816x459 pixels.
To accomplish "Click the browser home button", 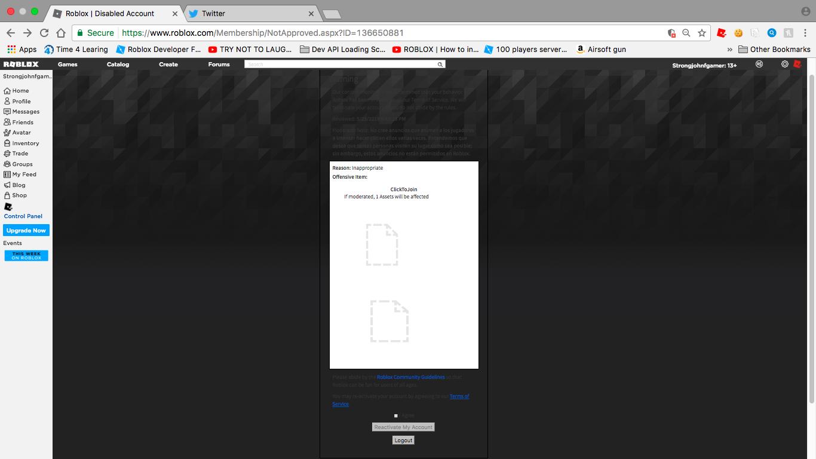I will pyautogui.click(x=60, y=33).
